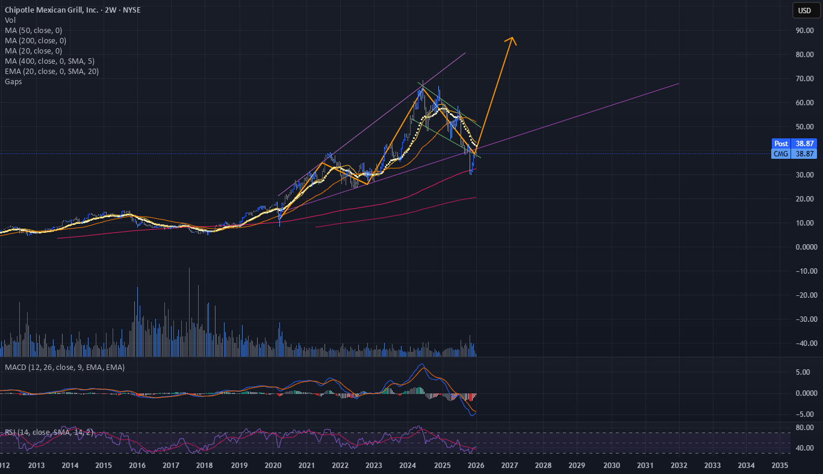Select the Gaps indicator legend entry
Screen dimensions: 823x474
coord(13,81)
